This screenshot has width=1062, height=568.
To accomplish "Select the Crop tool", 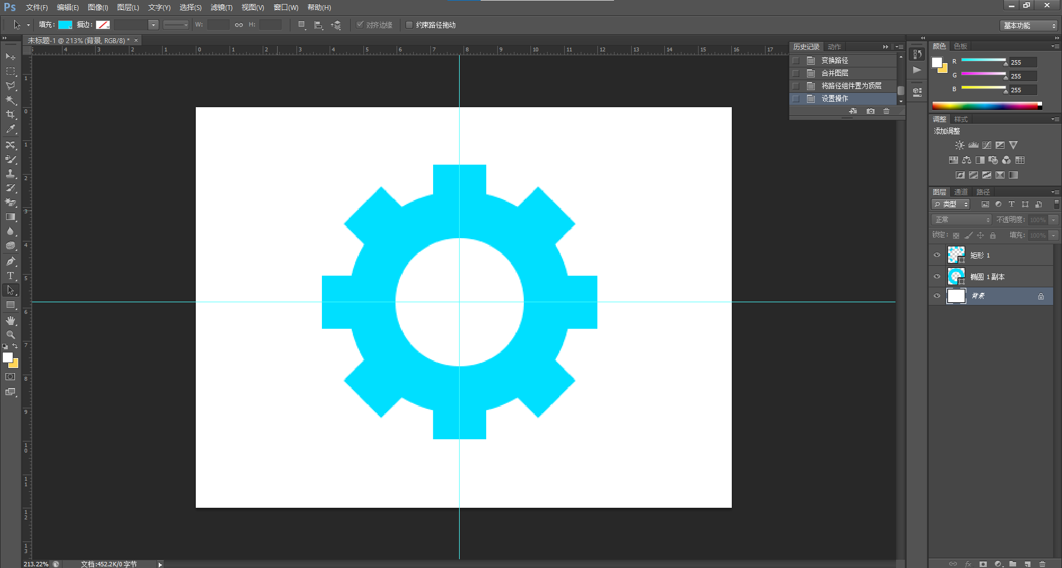I will click(11, 114).
